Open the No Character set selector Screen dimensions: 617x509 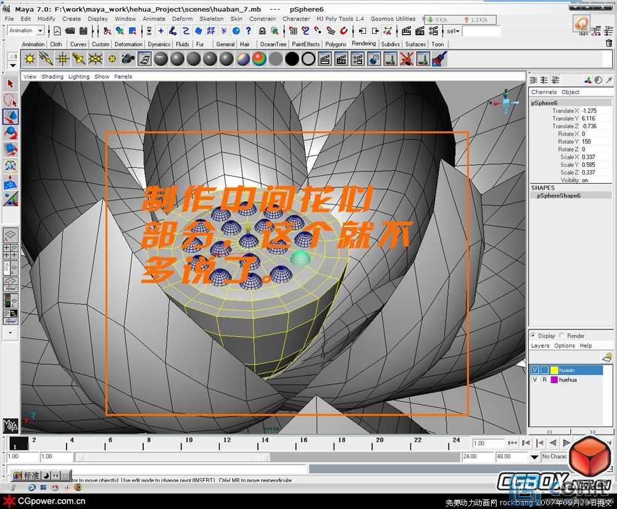[x=555, y=457]
